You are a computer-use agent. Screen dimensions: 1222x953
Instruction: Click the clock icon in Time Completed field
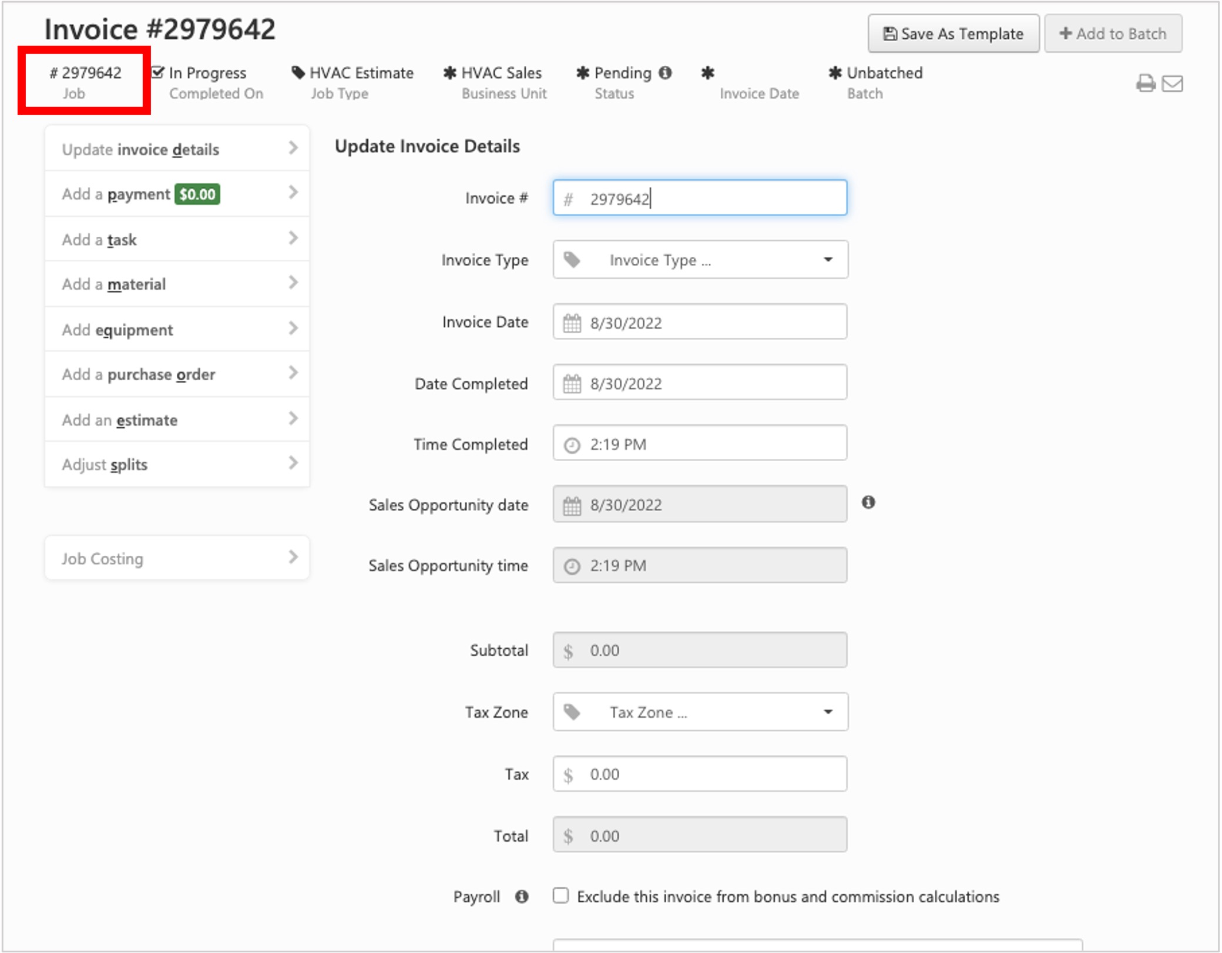click(x=572, y=445)
